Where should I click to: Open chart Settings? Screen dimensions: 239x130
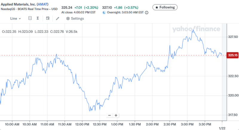(x=75, y=19)
